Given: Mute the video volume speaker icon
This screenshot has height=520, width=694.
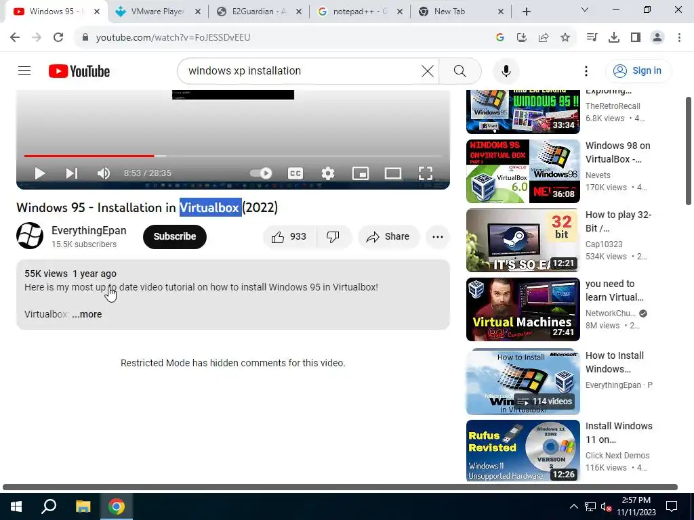Looking at the screenshot, I should [104, 173].
